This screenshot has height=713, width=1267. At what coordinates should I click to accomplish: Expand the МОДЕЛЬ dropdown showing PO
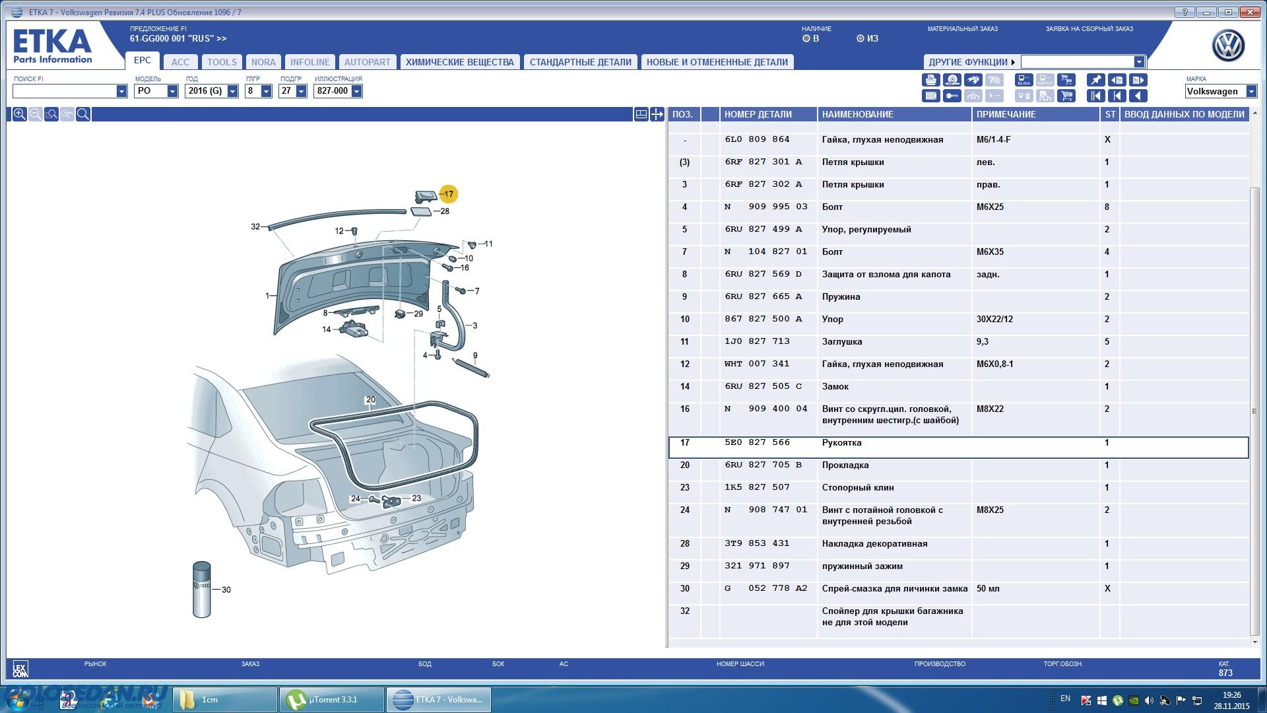(172, 91)
